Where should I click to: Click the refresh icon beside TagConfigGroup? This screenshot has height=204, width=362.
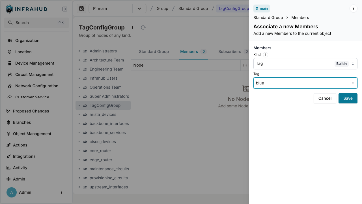tap(143, 27)
